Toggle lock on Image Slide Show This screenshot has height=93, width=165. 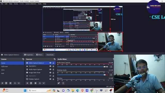point(53,73)
